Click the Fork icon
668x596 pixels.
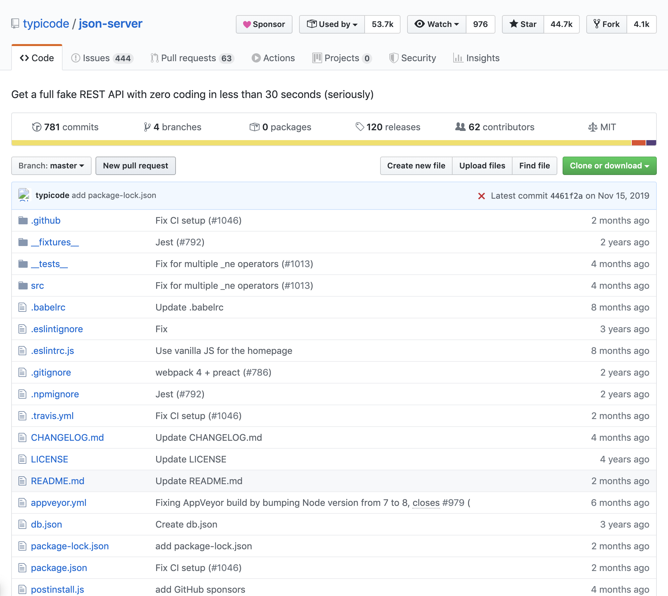point(597,24)
